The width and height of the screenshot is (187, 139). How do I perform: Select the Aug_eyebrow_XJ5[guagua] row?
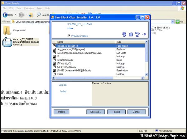[x=99, y=49]
